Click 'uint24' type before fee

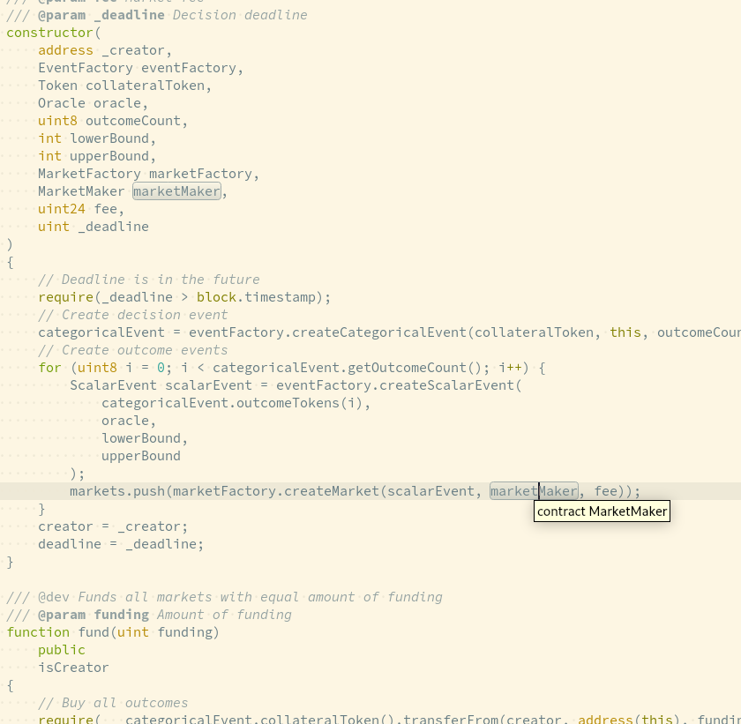tap(62, 209)
